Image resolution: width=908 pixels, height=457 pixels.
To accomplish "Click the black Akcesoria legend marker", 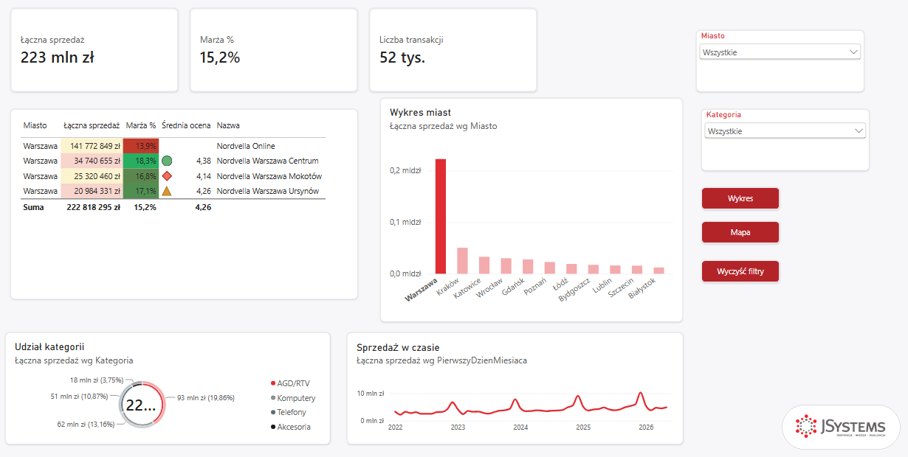I will [274, 427].
